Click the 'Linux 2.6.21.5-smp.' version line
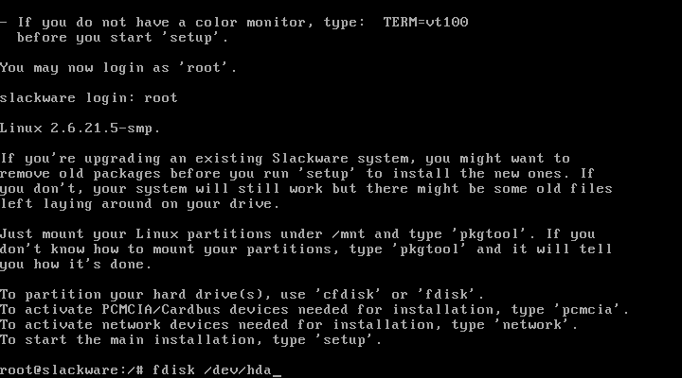The image size is (682, 378). pyautogui.click(x=80, y=128)
